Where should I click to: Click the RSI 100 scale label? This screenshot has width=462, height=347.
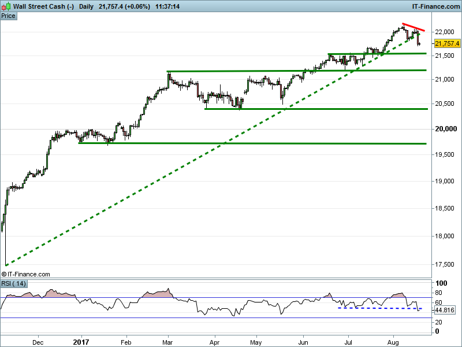click(x=441, y=283)
